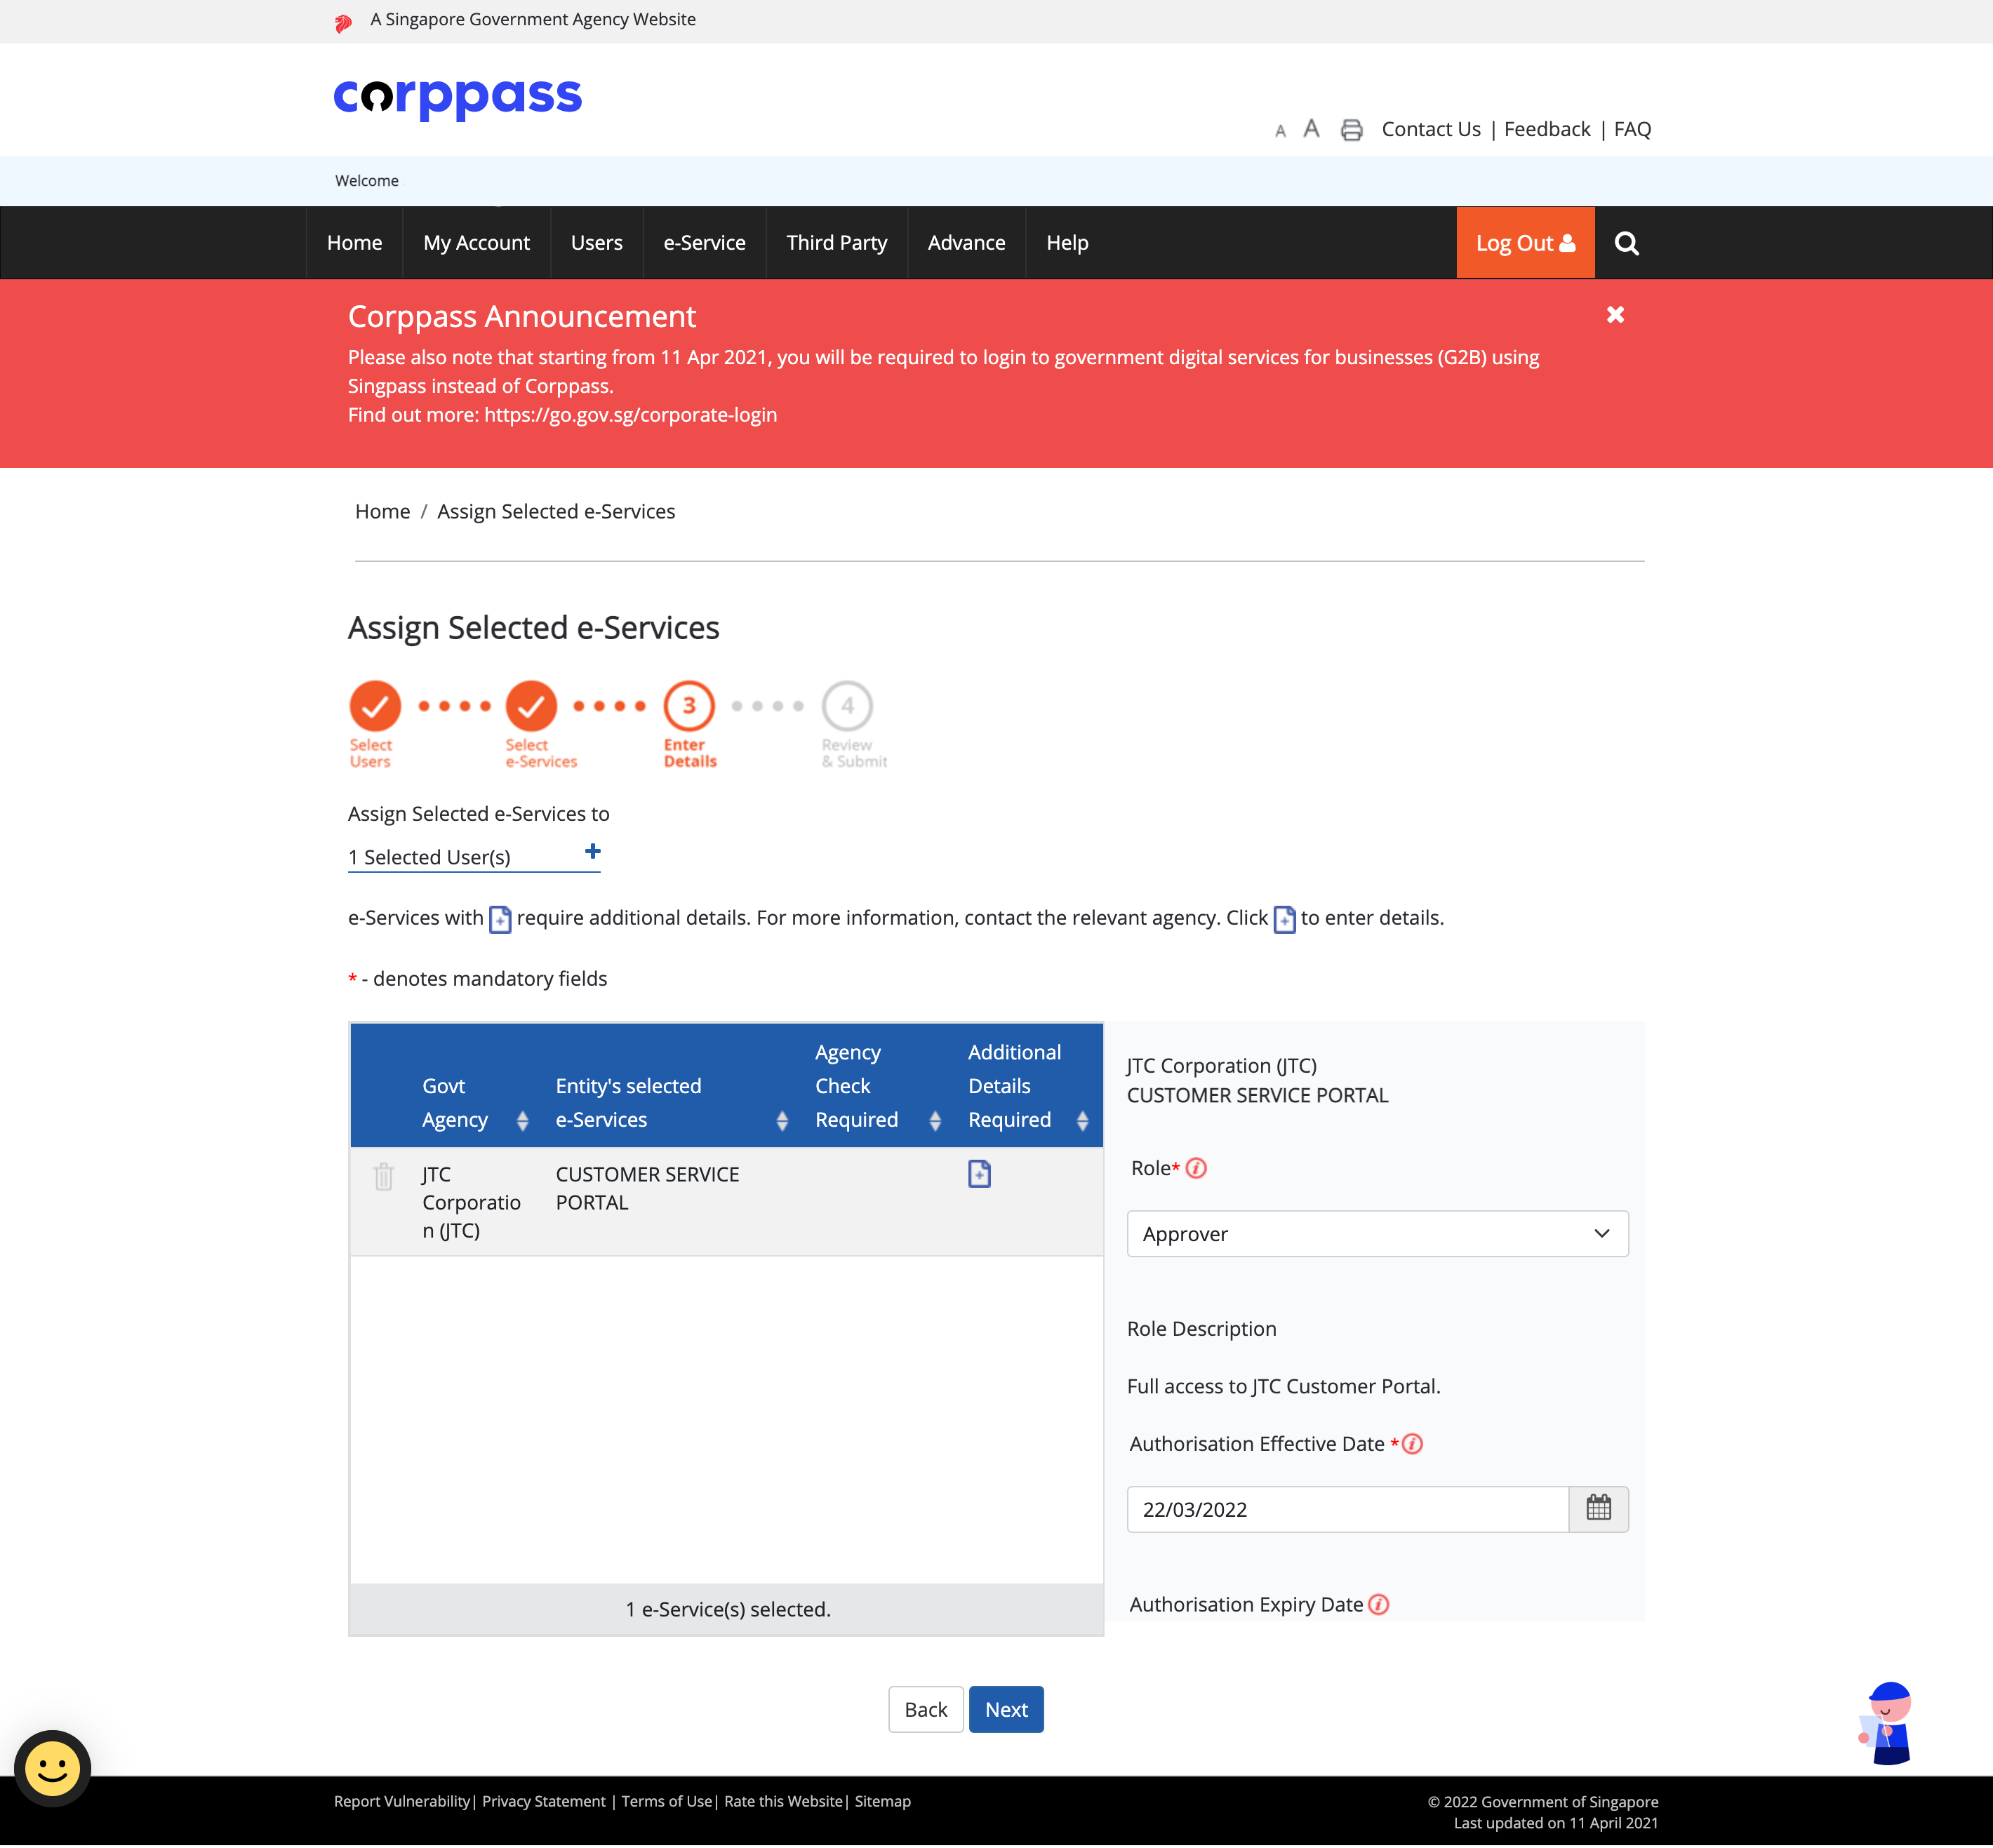This screenshot has height=1848, width=1993.
Task: Click the Log Out button
Action: (x=1525, y=243)
